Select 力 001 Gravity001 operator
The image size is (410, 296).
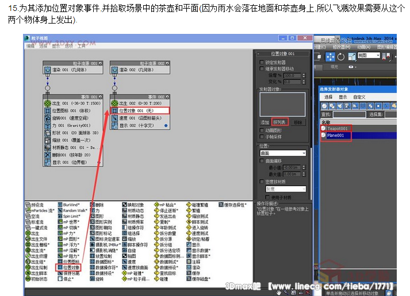(73, 126)
